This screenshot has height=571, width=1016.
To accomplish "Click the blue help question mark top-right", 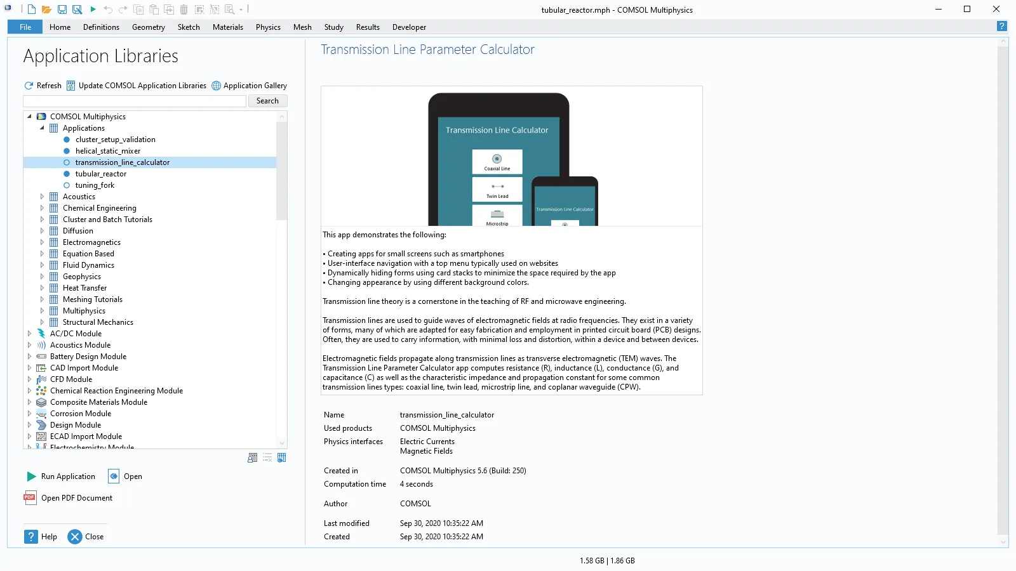I will tap(1001, 26).
